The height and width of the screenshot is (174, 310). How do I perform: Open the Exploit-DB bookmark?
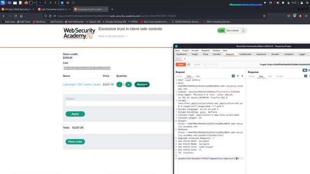93,22
